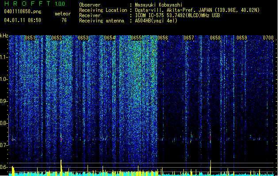The height and width of the screenshot is (176, 278).
Task: Click the 0652 time marker
Action: pyautogui.click(x=57, y=38)
